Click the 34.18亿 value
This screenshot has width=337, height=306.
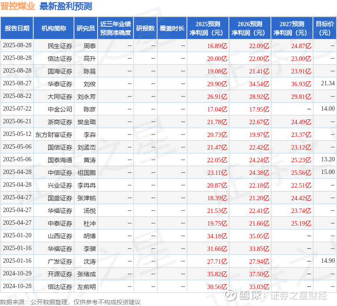(x=217, y=236)
